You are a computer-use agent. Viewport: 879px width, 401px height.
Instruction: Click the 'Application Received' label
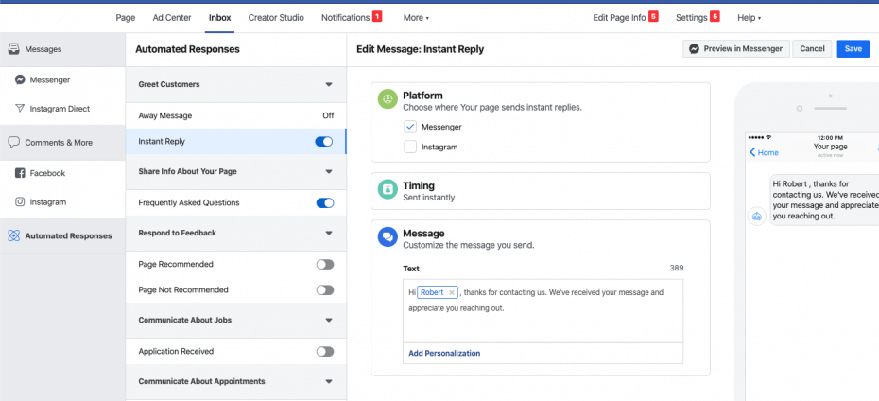pyautogui.click(x=176, y=352)
